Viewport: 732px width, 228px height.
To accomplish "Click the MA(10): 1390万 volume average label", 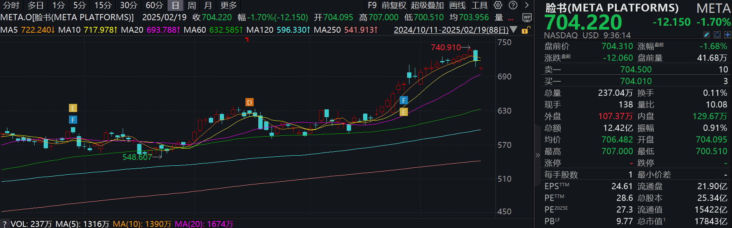I will 142,224.
